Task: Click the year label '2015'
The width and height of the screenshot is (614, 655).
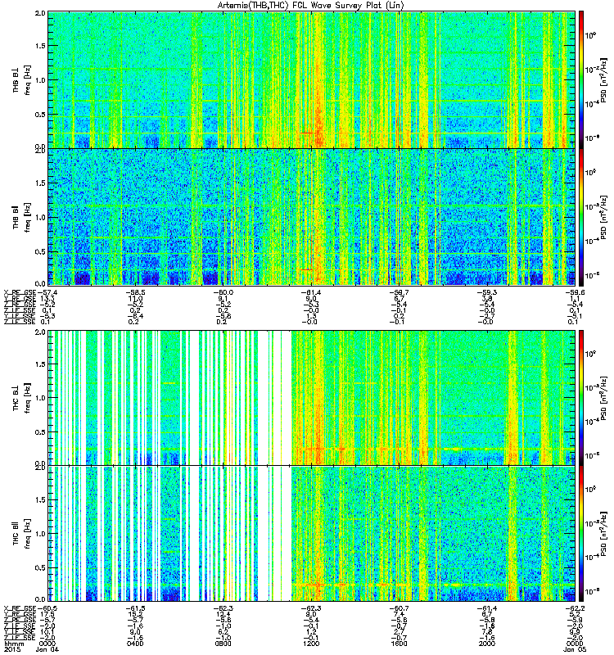Action: pyautogui.click(x=11, y=649)
